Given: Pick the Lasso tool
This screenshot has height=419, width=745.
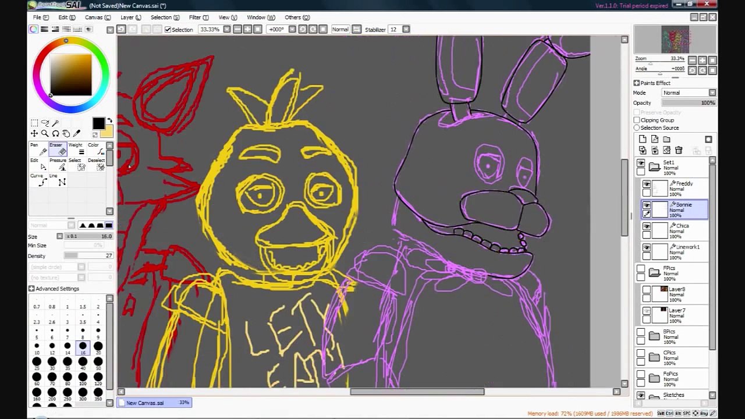Looking at the screenshot, I should point(45,123).
